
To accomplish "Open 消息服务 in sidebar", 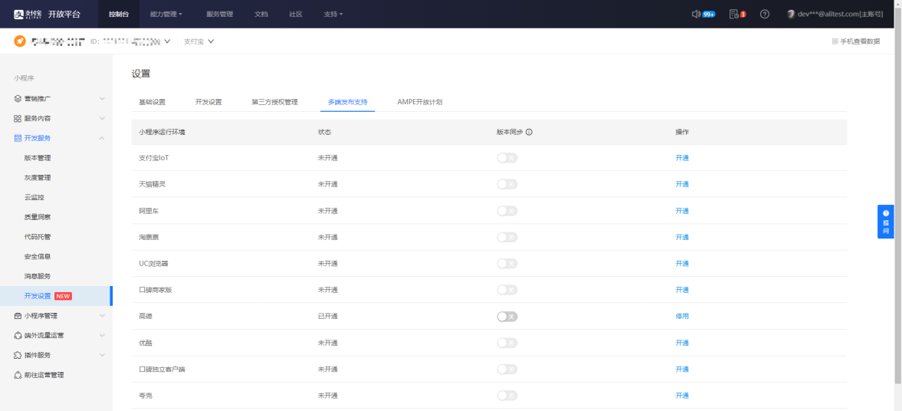I will 38,276.
